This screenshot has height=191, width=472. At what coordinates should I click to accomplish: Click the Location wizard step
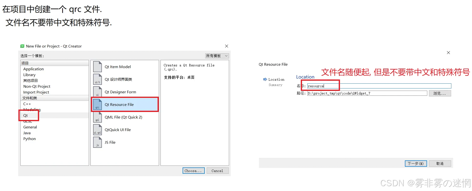276,79
